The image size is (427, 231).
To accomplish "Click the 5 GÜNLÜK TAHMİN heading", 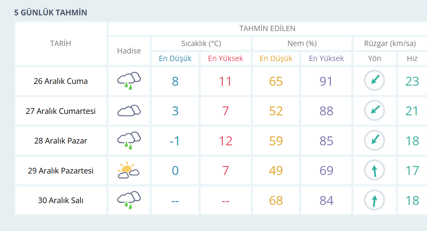I will 51,12.
